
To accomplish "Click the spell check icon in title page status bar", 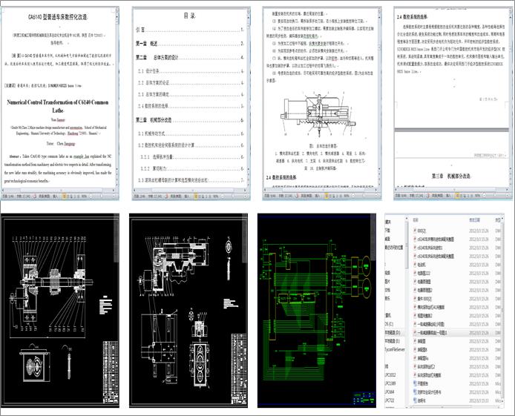I will (x=35, y=197).
